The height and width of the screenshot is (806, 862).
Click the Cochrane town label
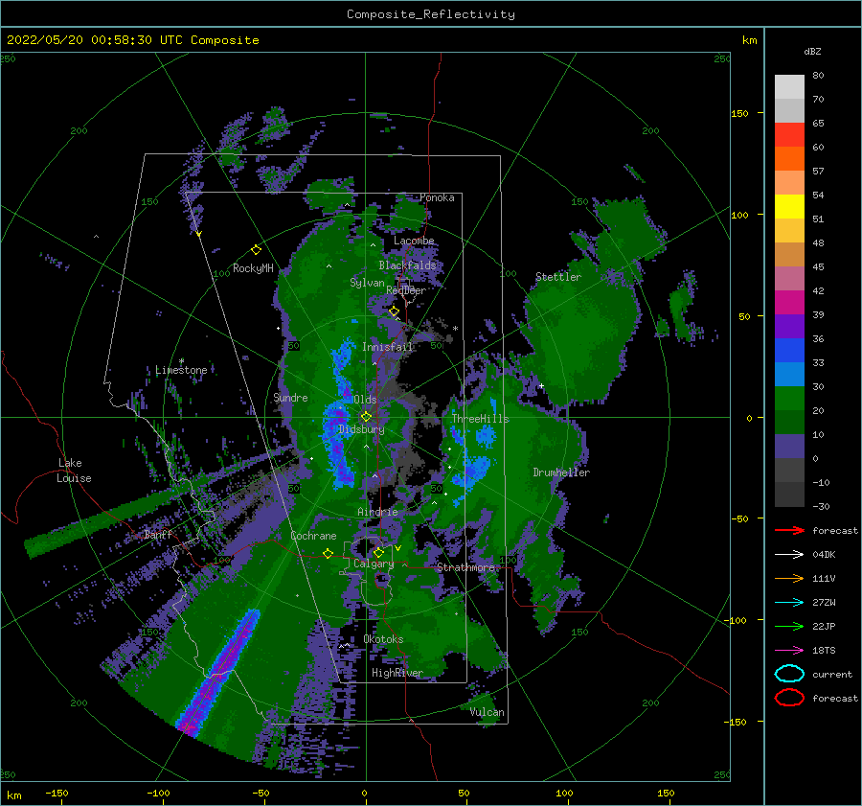coord(313,536)
